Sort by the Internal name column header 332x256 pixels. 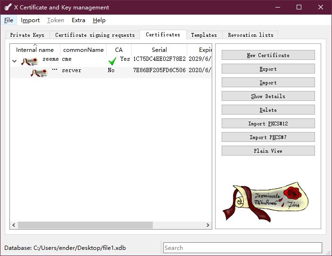pyautogui.click(x=35, y=50)
